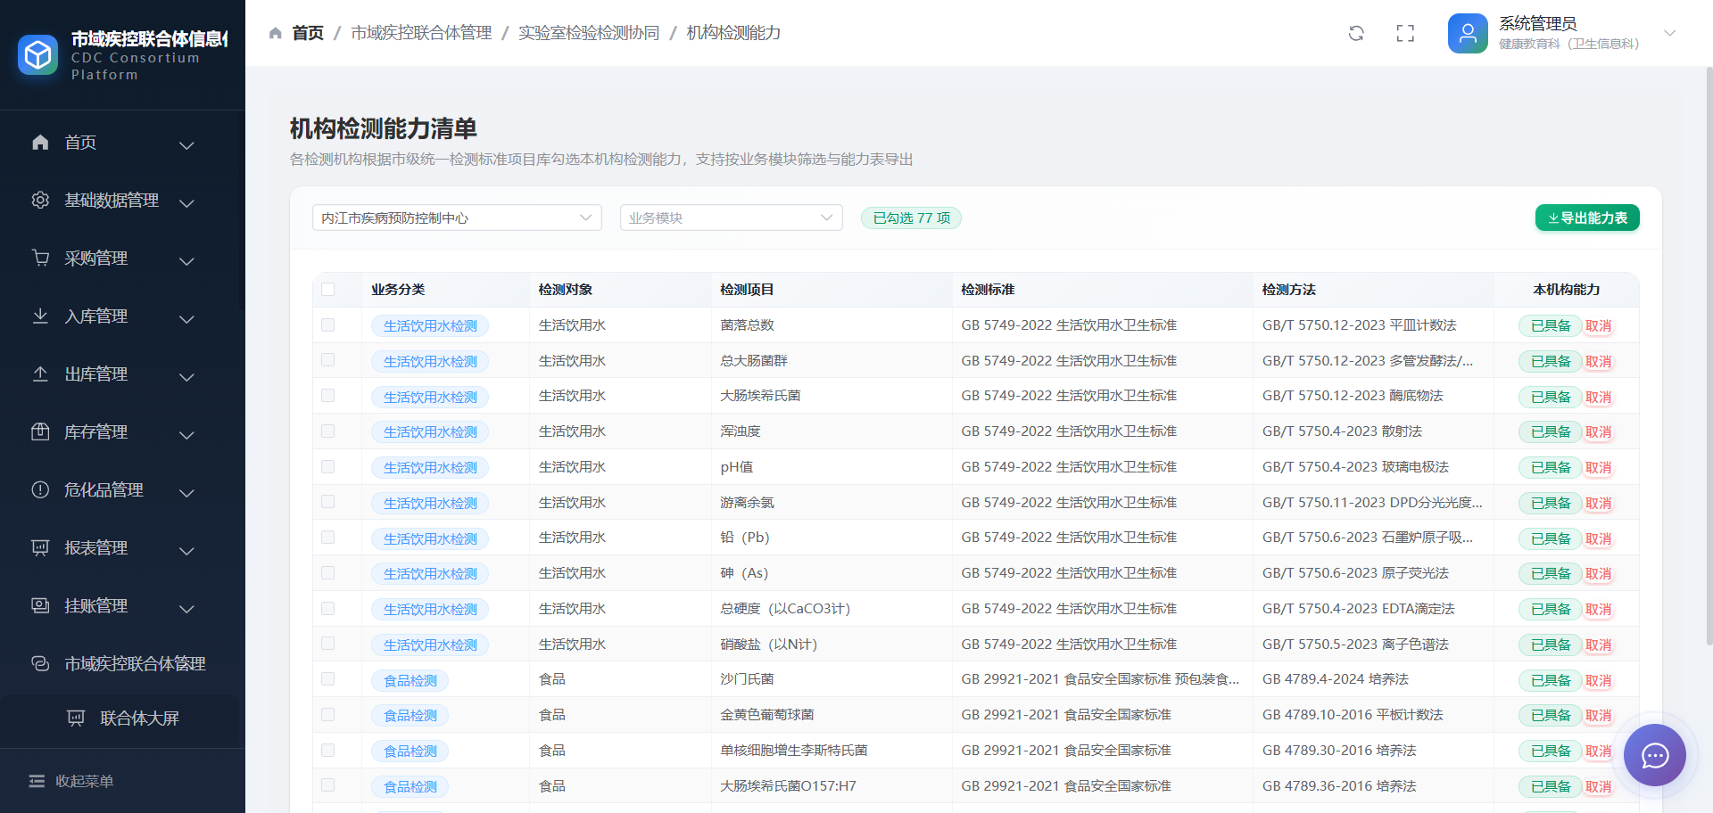Image resolution: width=1713 pixels, height=813 pixels.
Task: Check the 金黄色葡萄球菌 row checkbox
Action: pyautogui.click(x=328, y=715)
